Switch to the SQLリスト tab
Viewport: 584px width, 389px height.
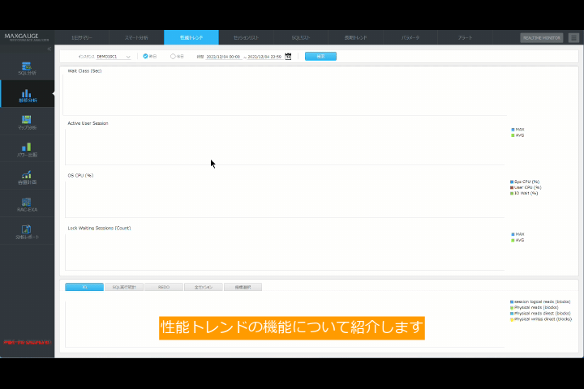coord(301,37)
